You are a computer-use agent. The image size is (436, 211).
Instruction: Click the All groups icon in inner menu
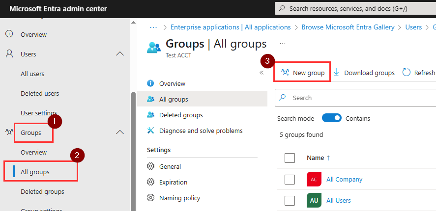click(x=150, y=99)
